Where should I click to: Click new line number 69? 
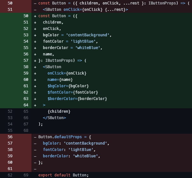tap(26, 175)
